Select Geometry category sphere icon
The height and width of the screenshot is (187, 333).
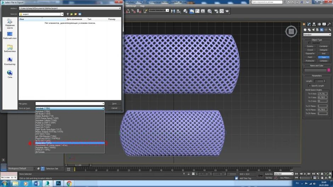pos(305,30)
